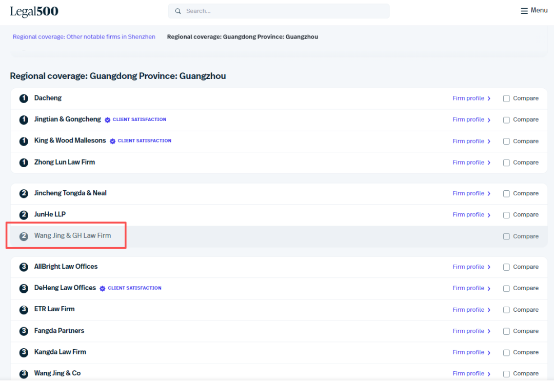554x381 pixels.
Task: Open Firm profile link for Dacheng
Action: [x=471, y=98]
